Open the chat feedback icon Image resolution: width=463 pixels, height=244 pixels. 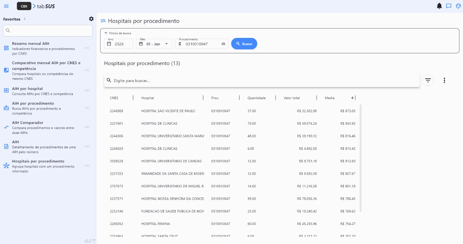tap(449, 6)
